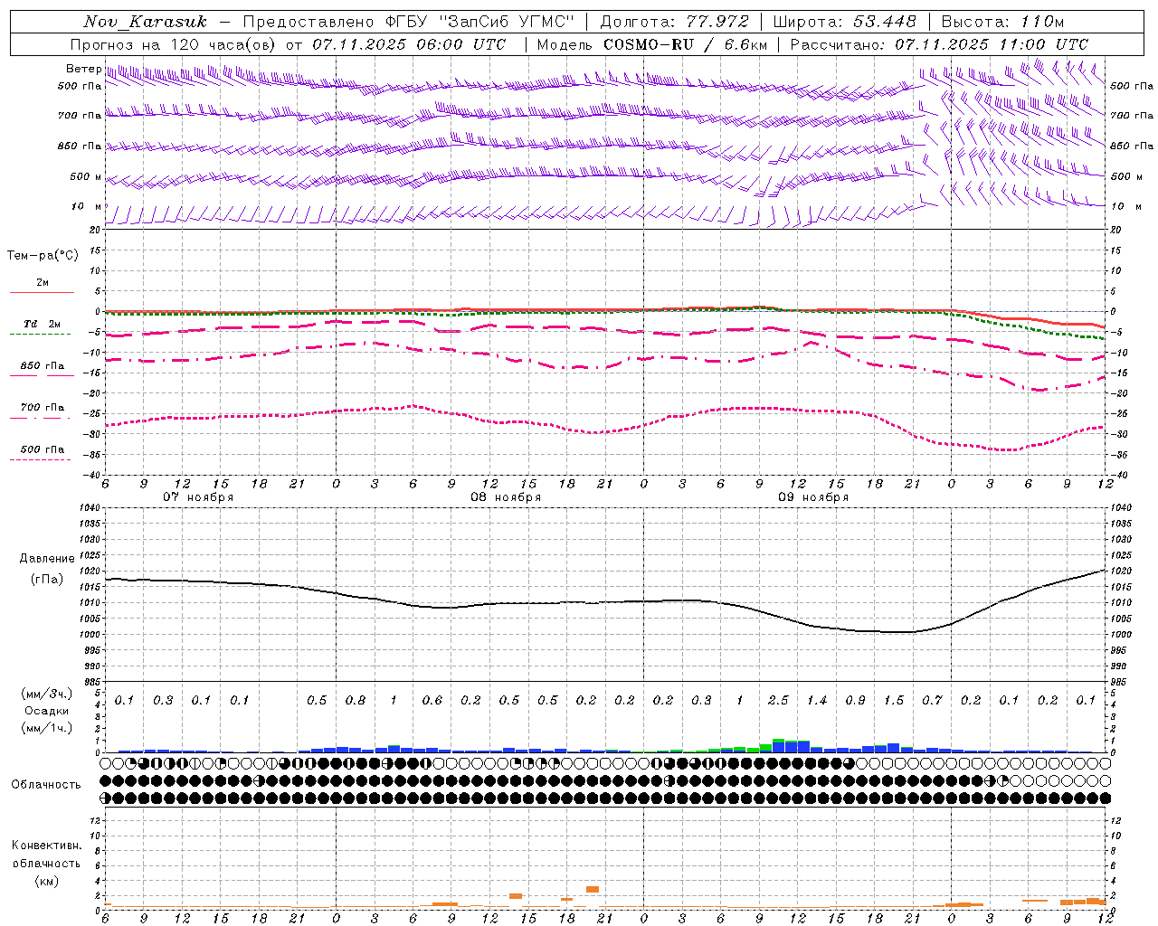Click the forecast start 07.11.2025 06:00 UTC

[409, 44]
